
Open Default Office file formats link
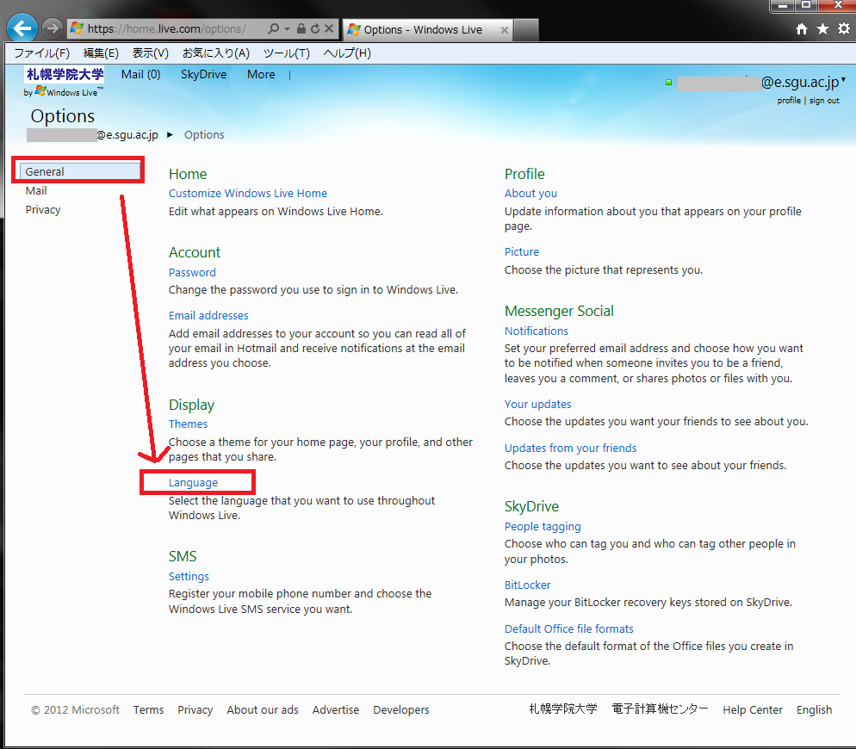pos(569,628)
